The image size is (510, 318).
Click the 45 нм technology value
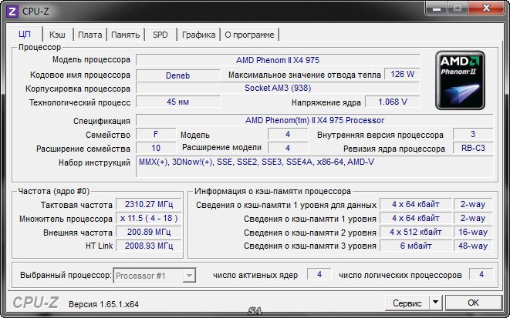click(177, 102)
